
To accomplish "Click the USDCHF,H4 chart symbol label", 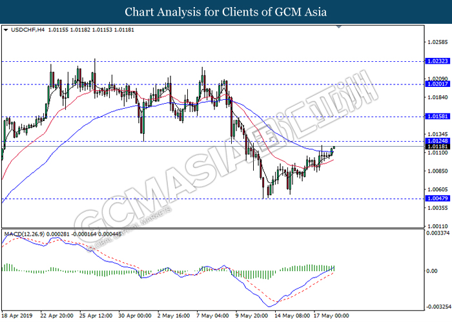I will click(x=28, y=30).
